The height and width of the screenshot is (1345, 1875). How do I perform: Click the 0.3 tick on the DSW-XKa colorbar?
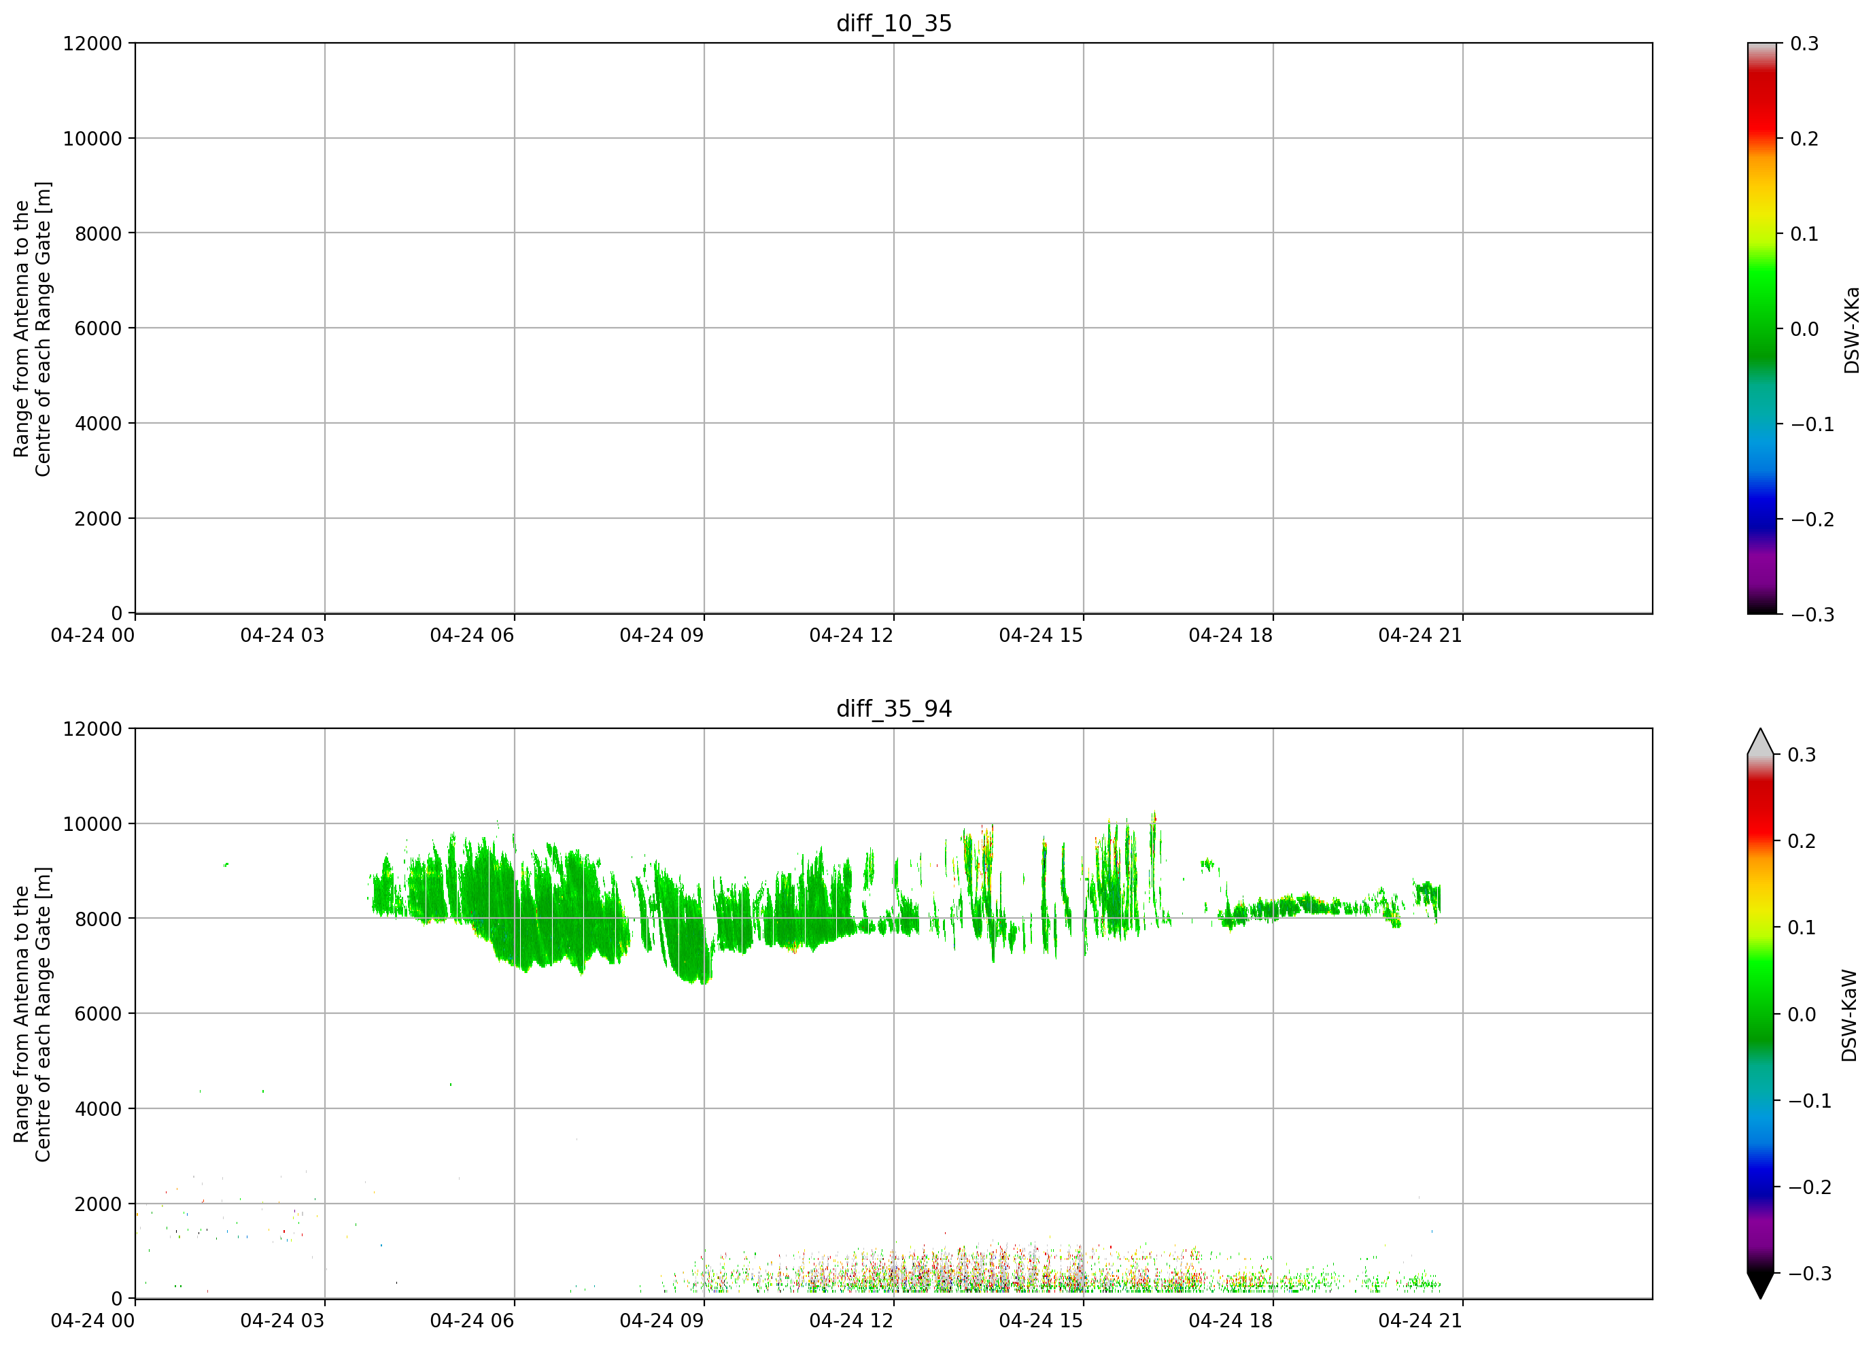(1805, 44)
